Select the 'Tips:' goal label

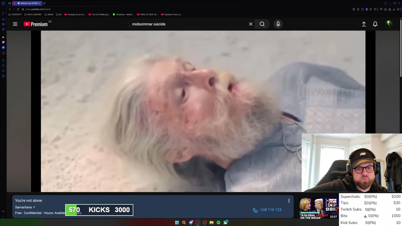345,203
